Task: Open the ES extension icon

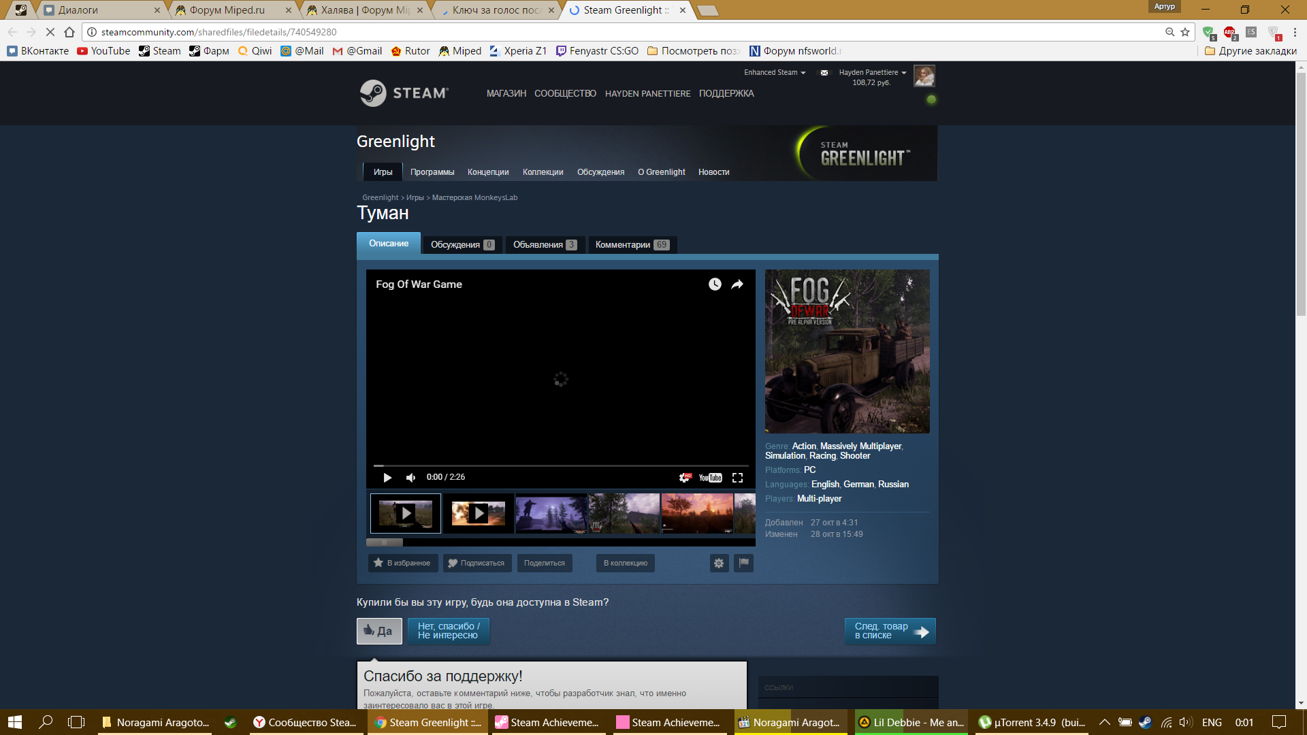Action: [1251, 32]
